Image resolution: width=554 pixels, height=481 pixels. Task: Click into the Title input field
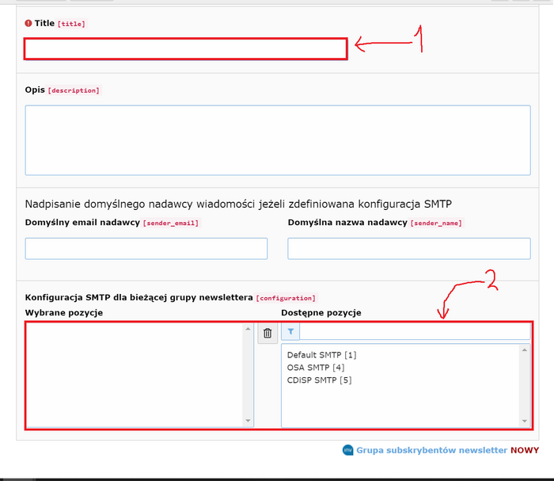(185, 49)
